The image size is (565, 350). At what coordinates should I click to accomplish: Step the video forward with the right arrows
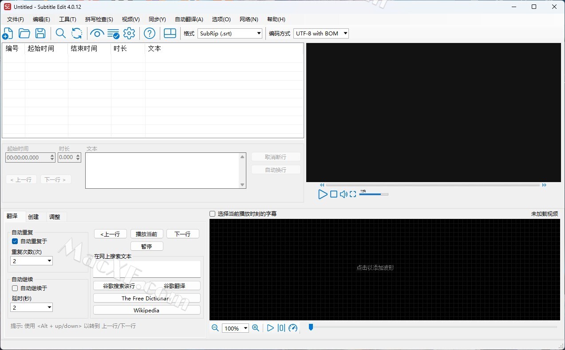(544, 185)
